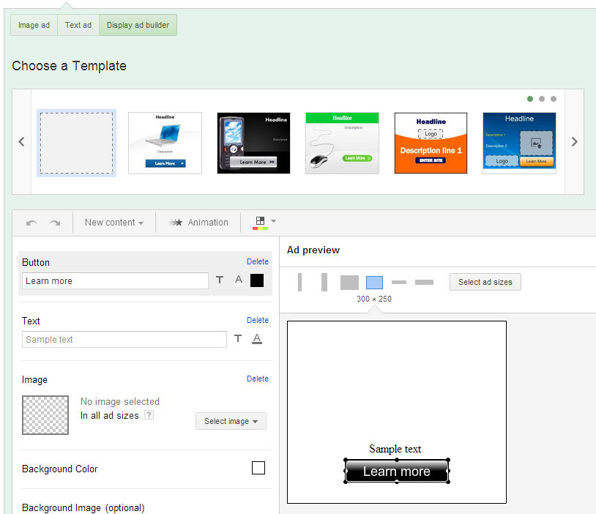
Task: Click the Select ad sizes button
Action: (485, 282)
